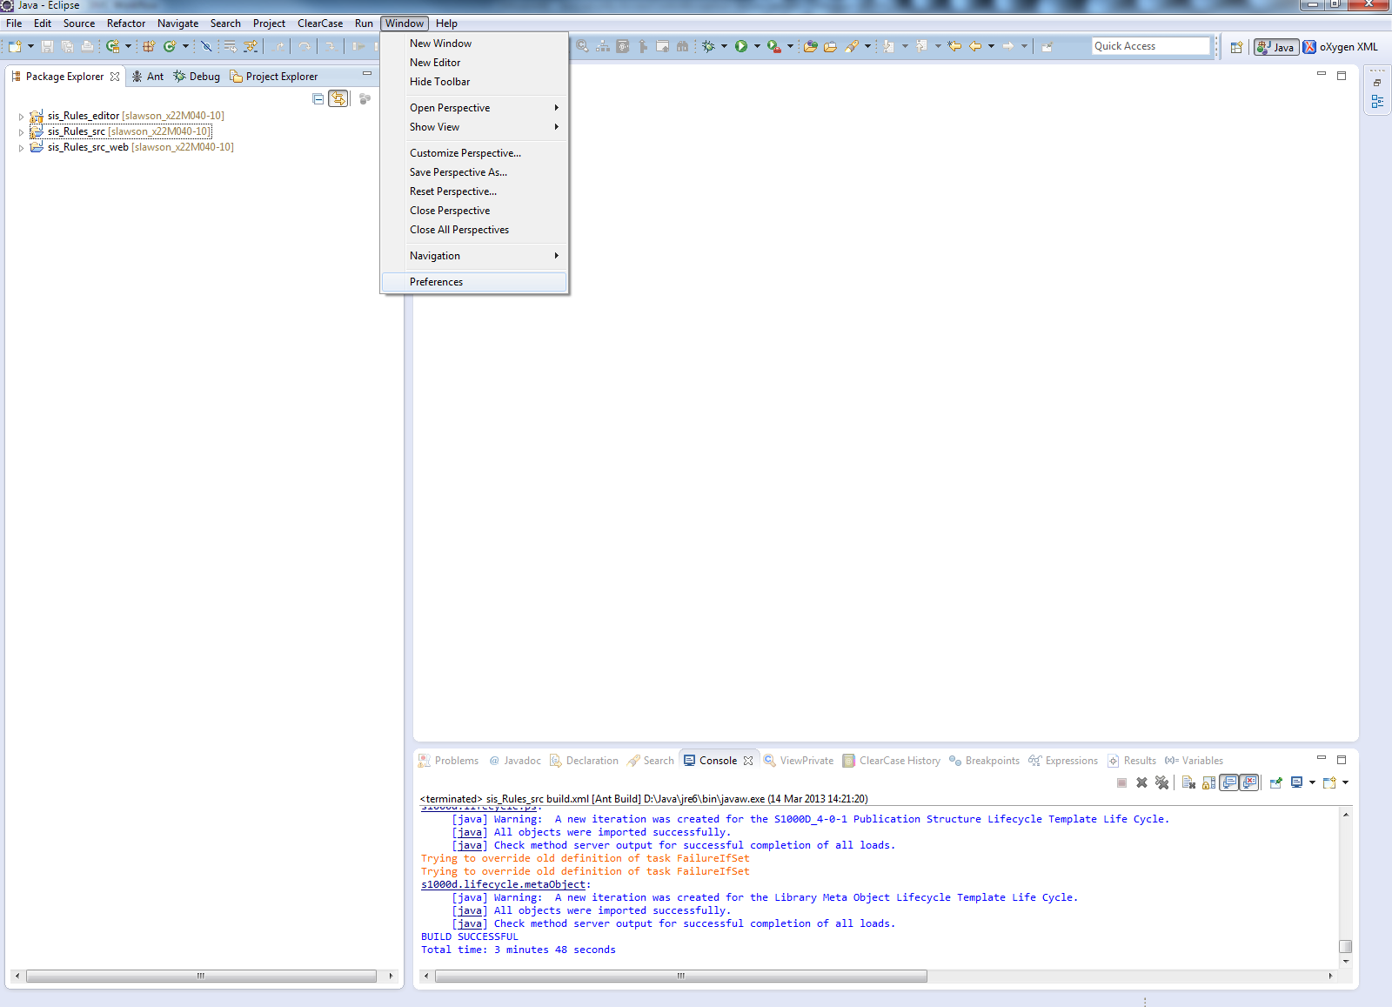Viewport: 1392px width, 1007px height.
Task: Toggle Show Console on standard error change
Action: [1249, 782]
